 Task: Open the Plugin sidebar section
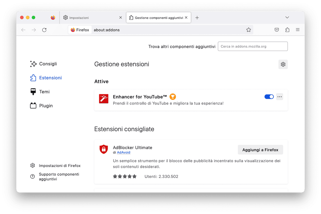pyautogui.click(x=42, y=106)
